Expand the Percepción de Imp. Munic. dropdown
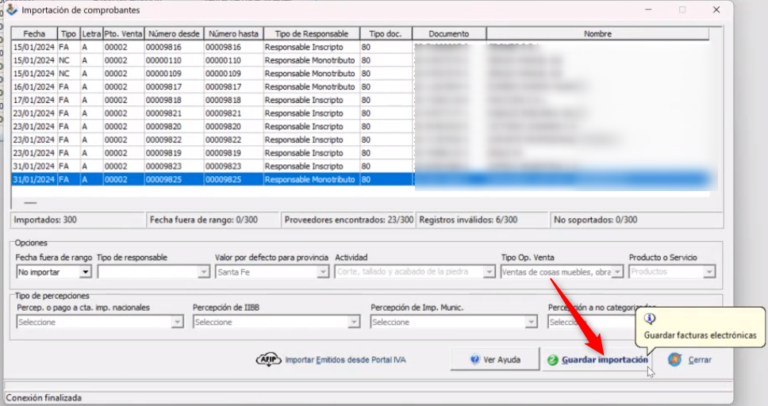 [x=531, y=323]
